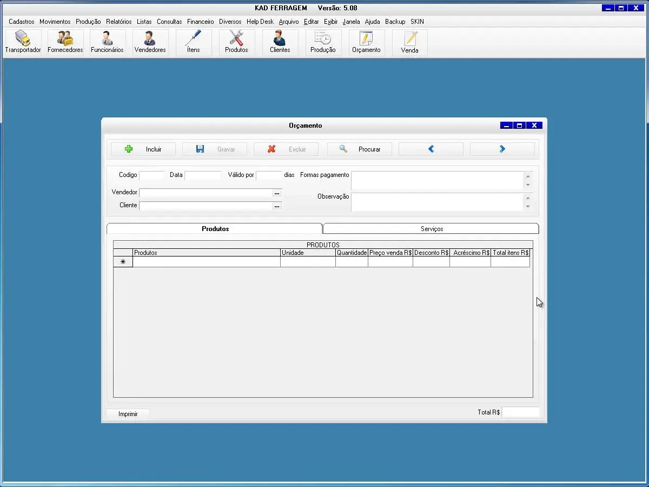Open the Financeiro menu
This screenshot has height=487, width=649.
(201, 22)
